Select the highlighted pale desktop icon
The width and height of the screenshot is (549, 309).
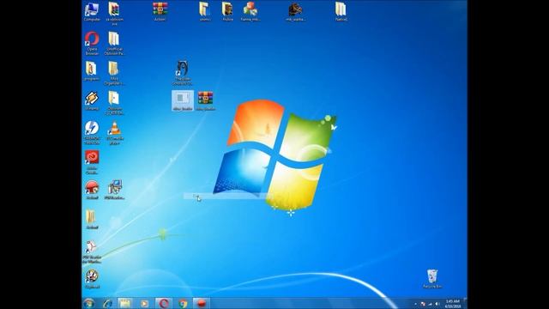(183, 101)
